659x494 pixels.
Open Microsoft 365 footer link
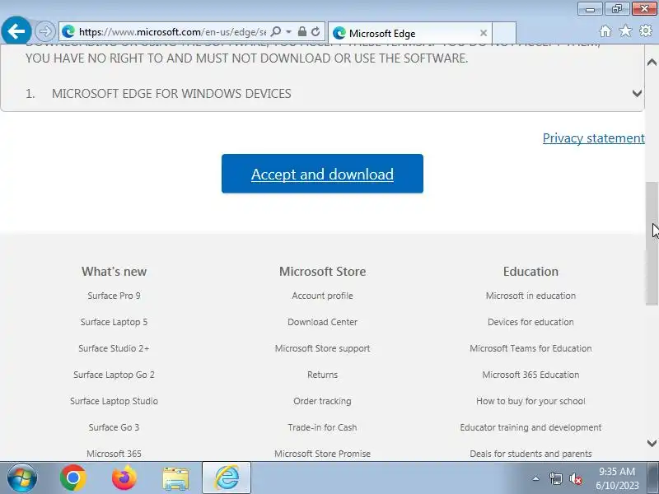click(x=114, y=454)
